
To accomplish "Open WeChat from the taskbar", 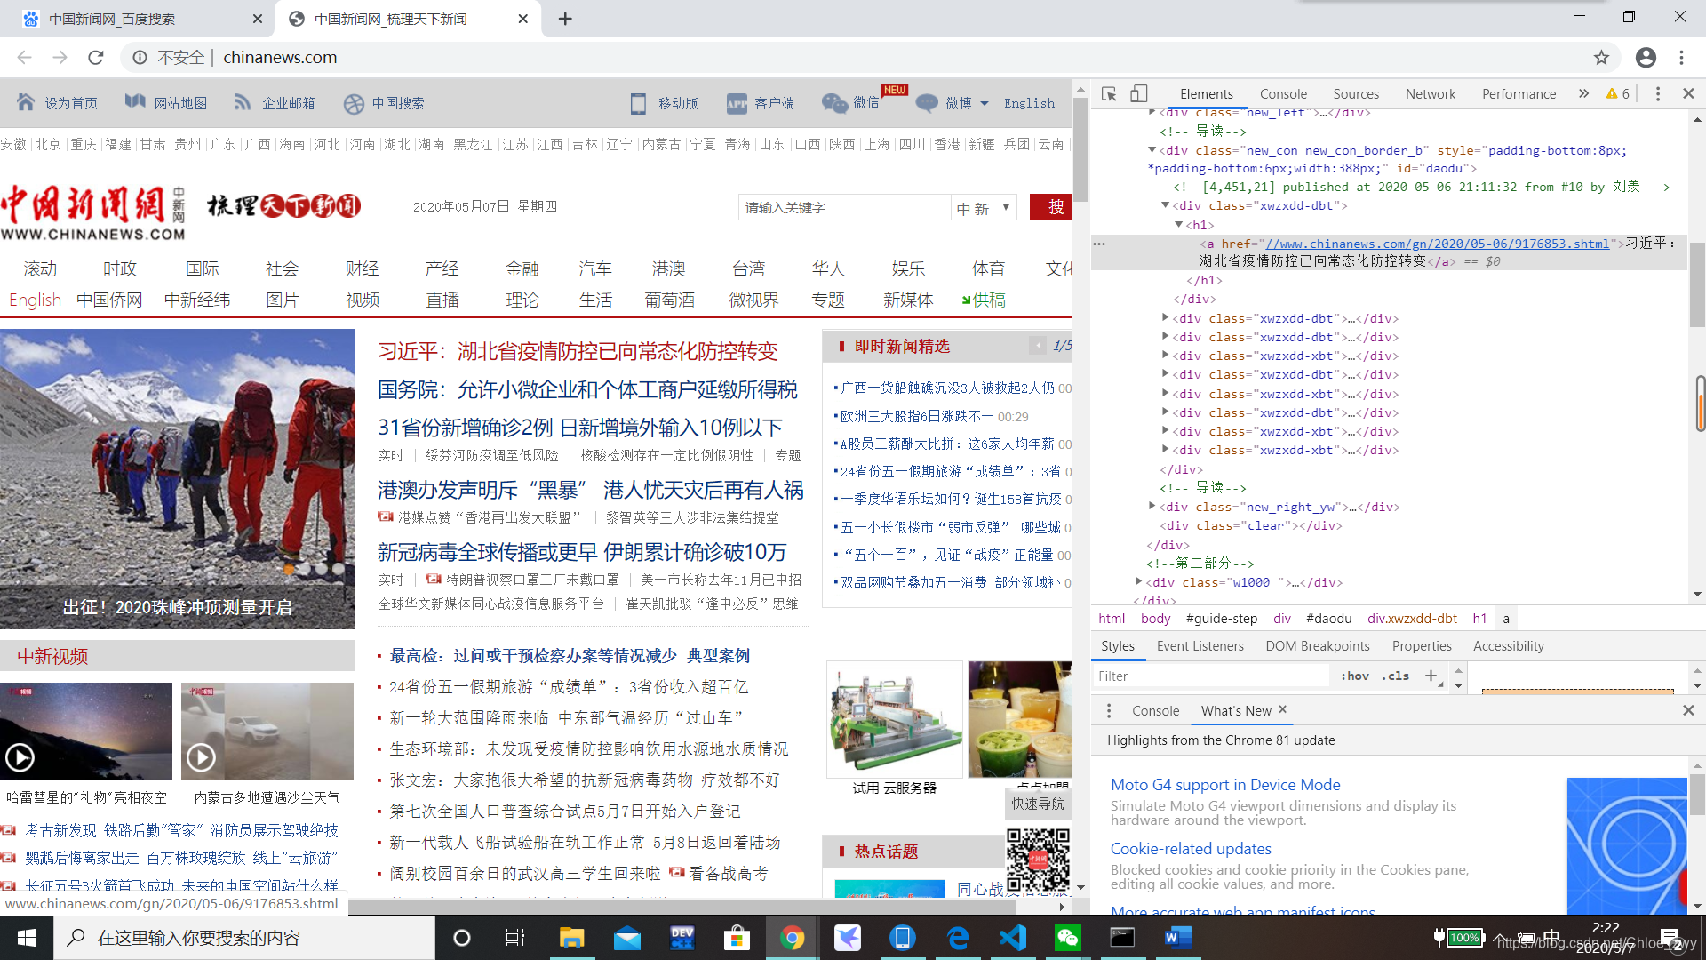I will [x=1068, y=938].
